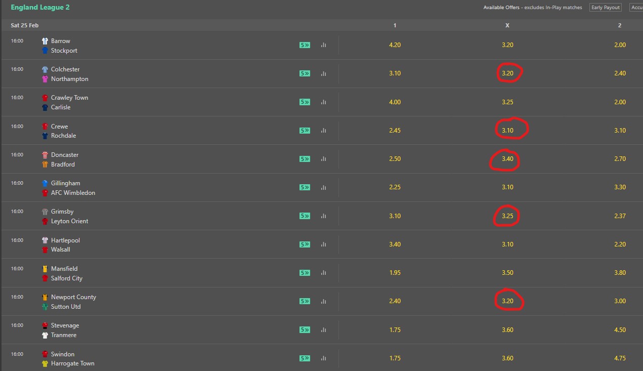Select Gillingham home win odds 2.25
Viewport: 643px width, 371px height.
pyautogui.click(x=395, y=187)
